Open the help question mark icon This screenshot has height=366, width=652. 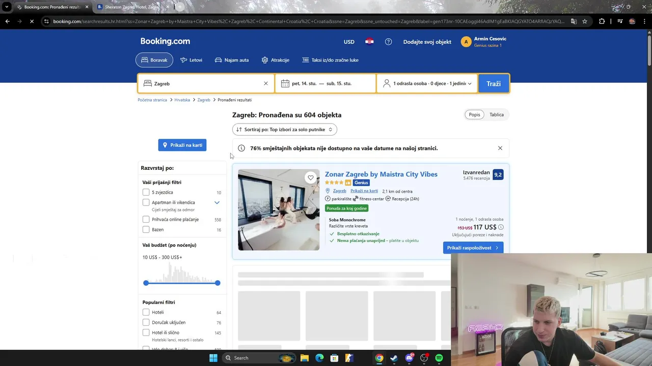click(388, 42)
